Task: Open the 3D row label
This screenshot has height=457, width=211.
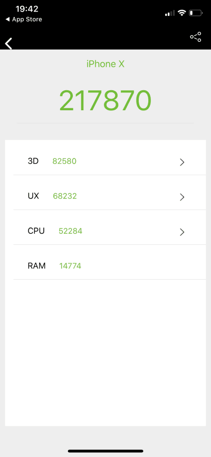Action: (x=33, y=161)
